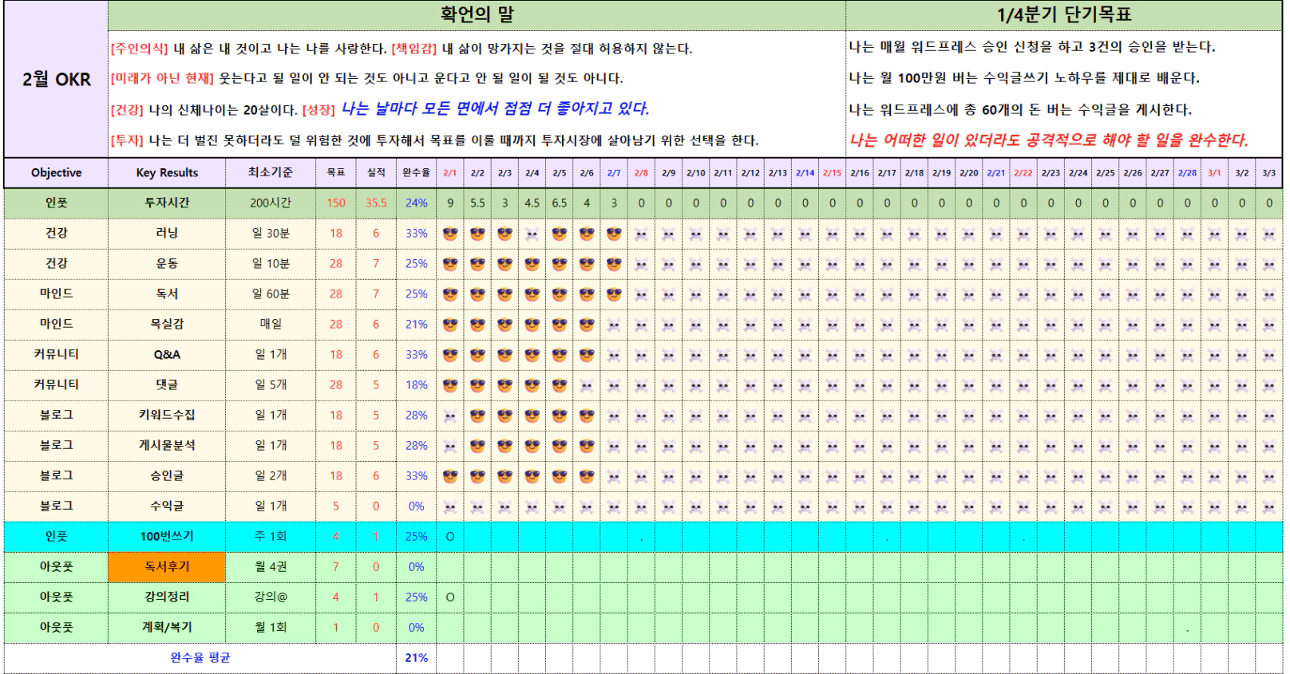Select the 2/28 date column header
This screenshot has height=674, width=1290.
pyautogui.click(x=1188, y=172)
